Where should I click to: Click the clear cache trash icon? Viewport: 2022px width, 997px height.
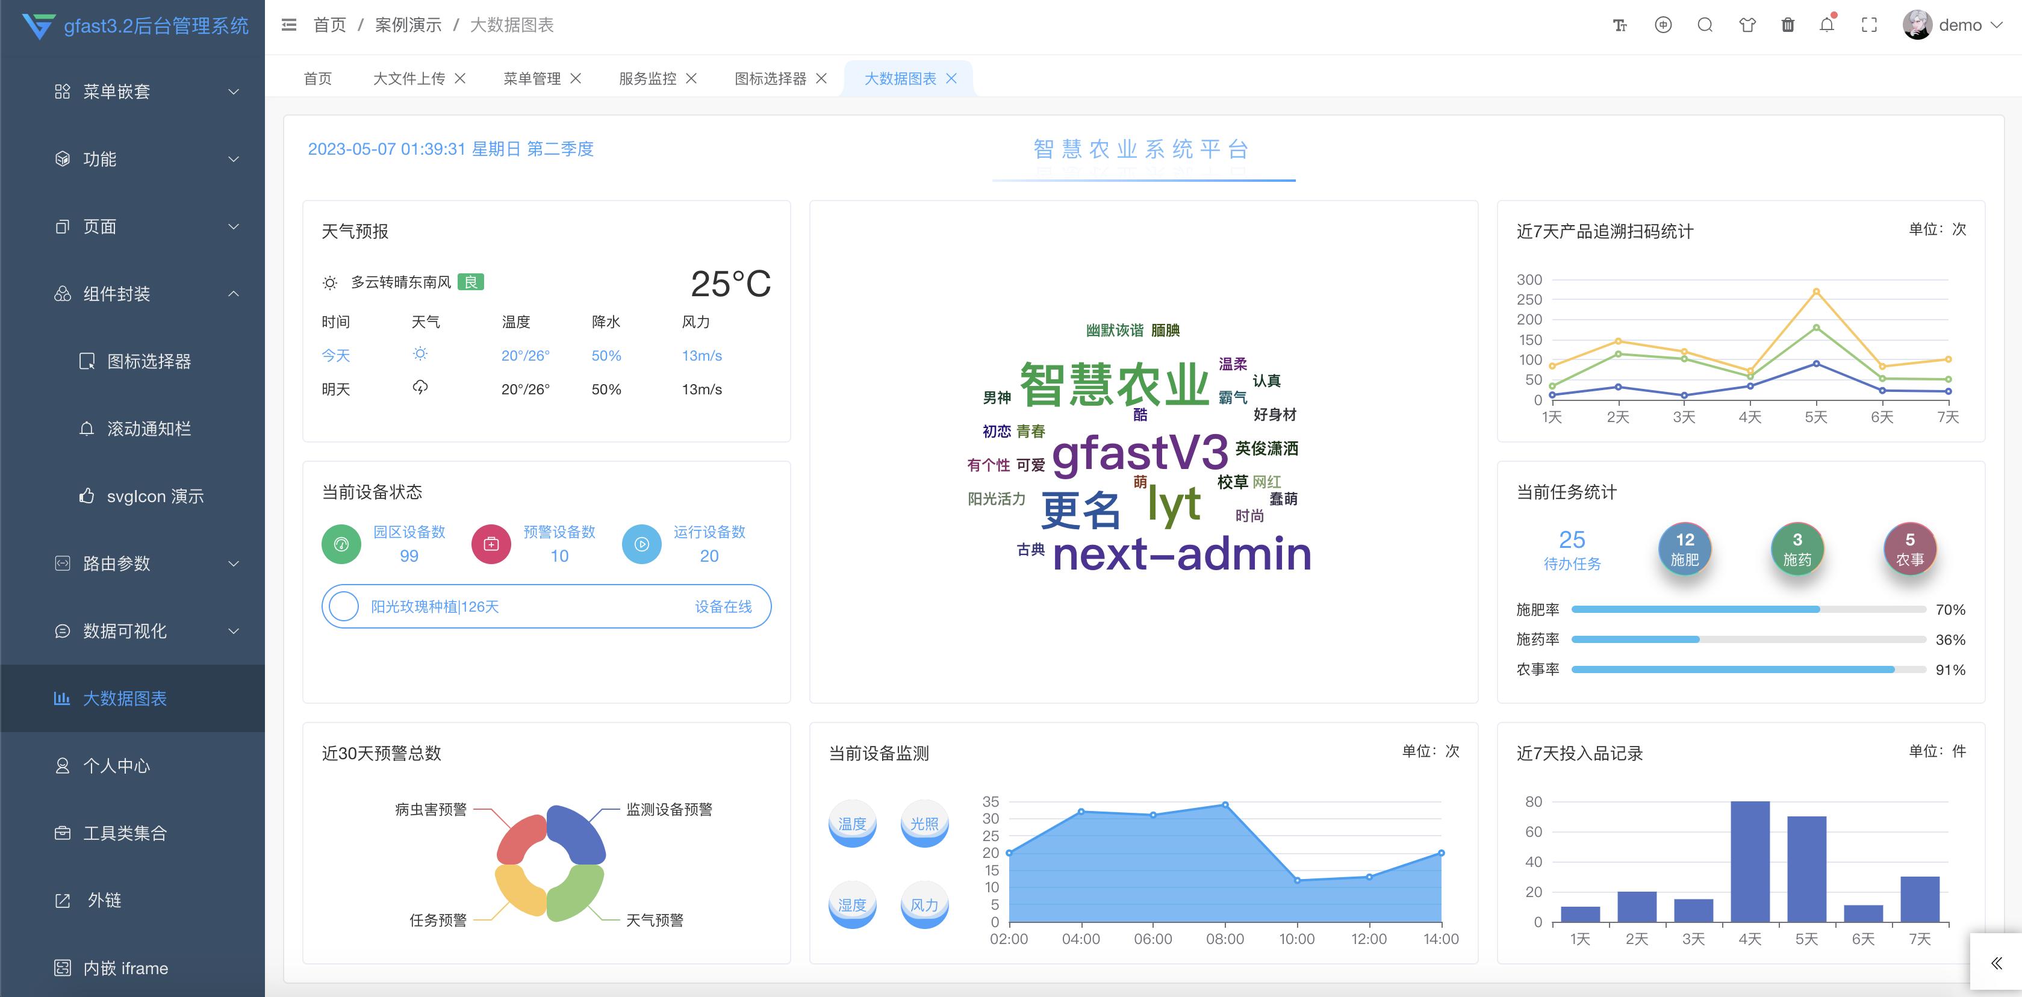point(1787,24)
